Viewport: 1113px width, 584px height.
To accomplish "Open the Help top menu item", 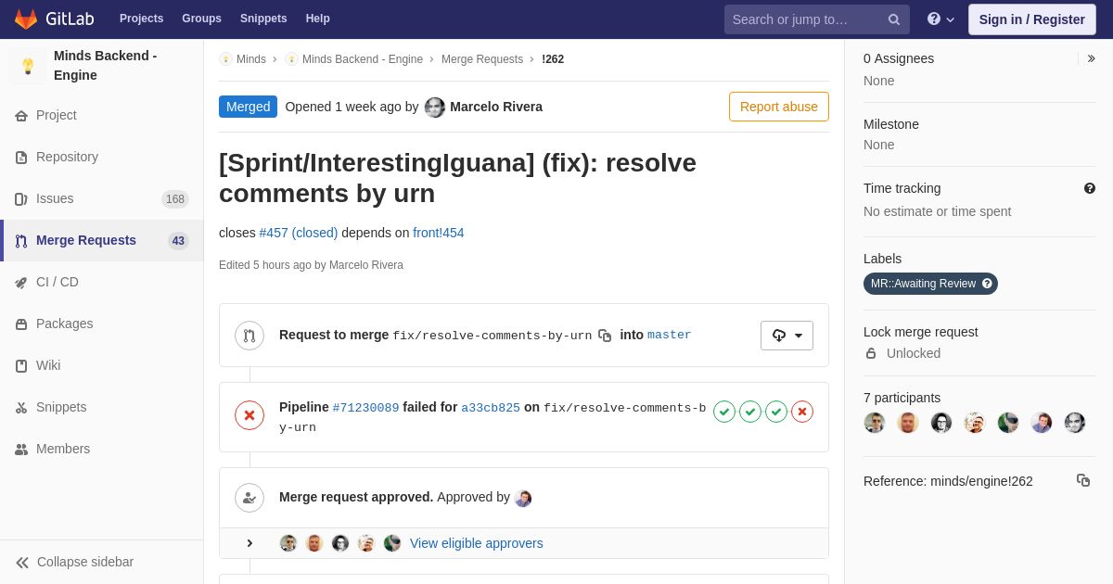I will pyautogui.click(x=318, y=19).
